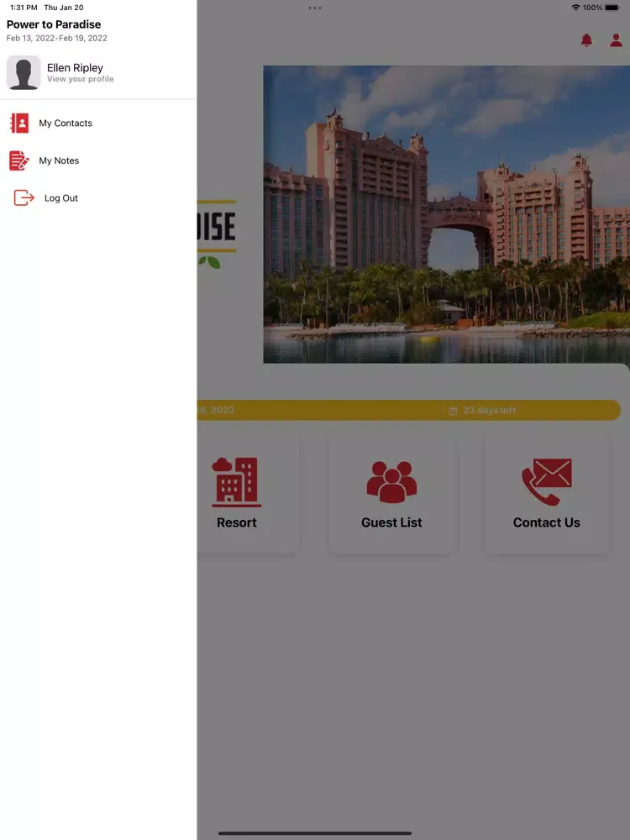Open the Guest List people icon
Image resolution: width=630 pixels, height=840 pixels.
[391, 482]
